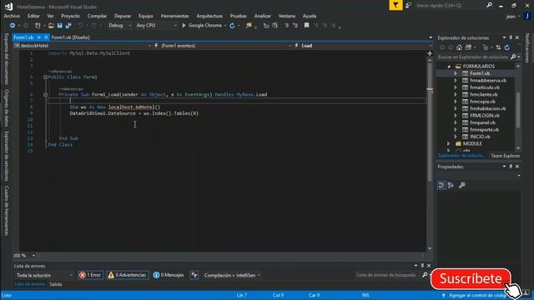Viewport: 534px width, 300px height.
Task: Click the Solution Explorer sync active document icon
Action: [498, 47]
